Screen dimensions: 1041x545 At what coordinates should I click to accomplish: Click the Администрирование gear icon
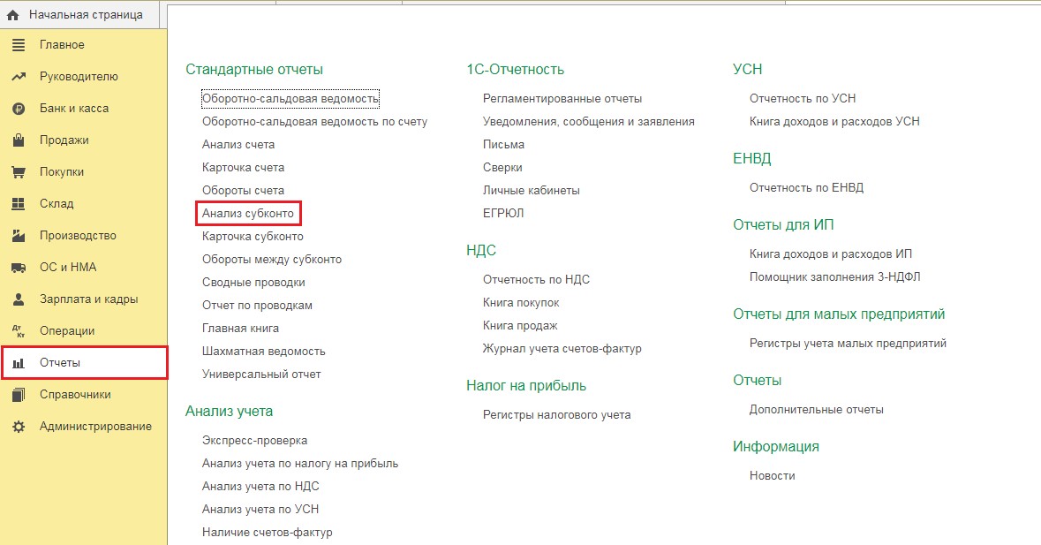(19, 426)
